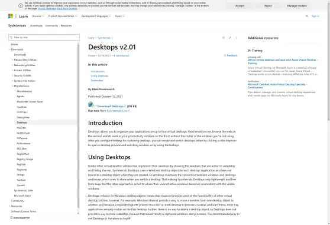Click the Manage cookies button
330x225 pixels.
[x=297, y=6]
